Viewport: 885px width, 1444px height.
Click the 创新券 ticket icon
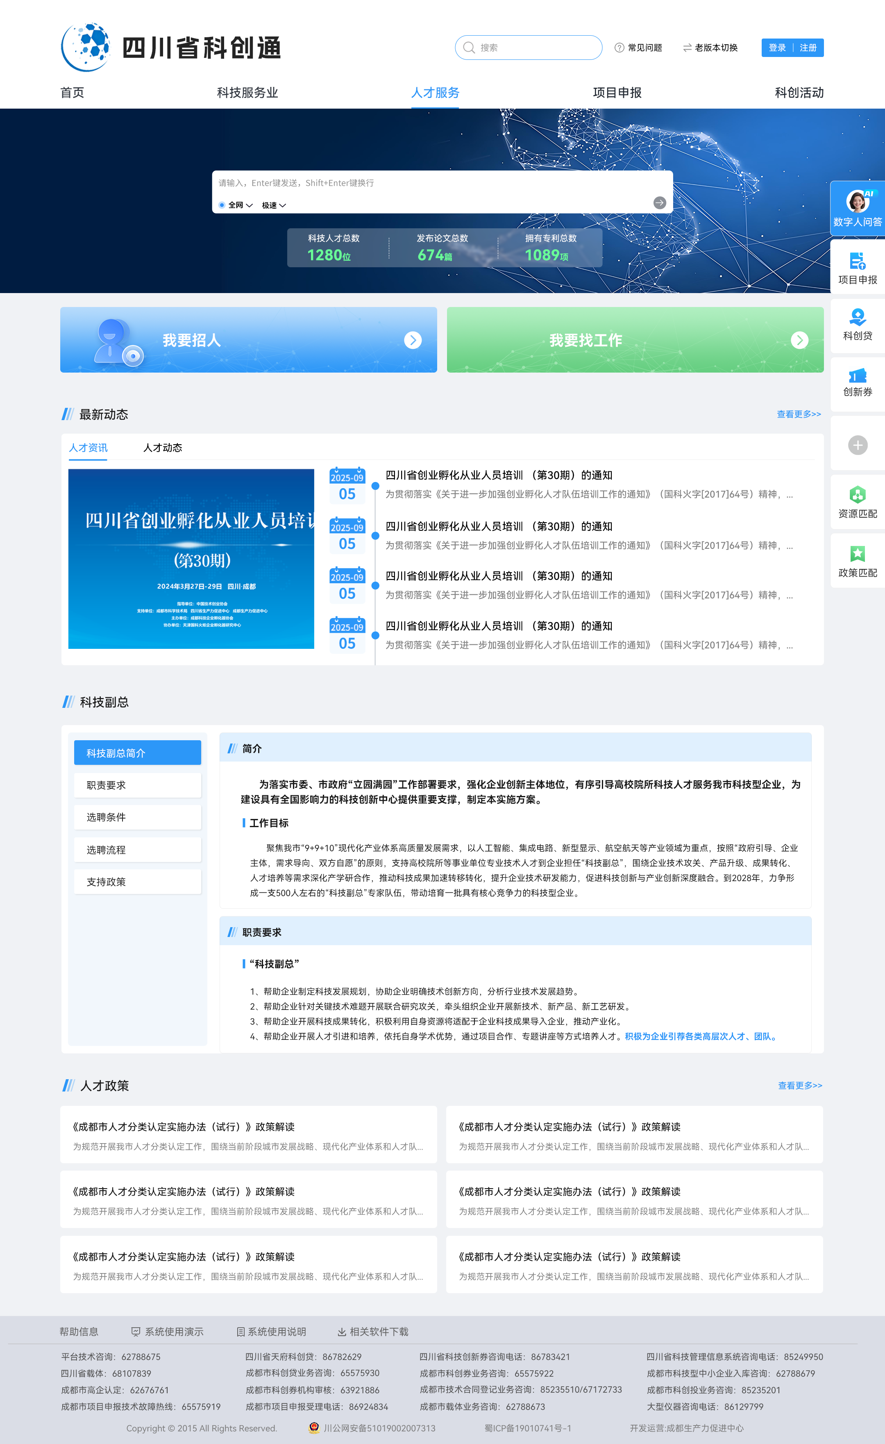(x=858, y=375)
